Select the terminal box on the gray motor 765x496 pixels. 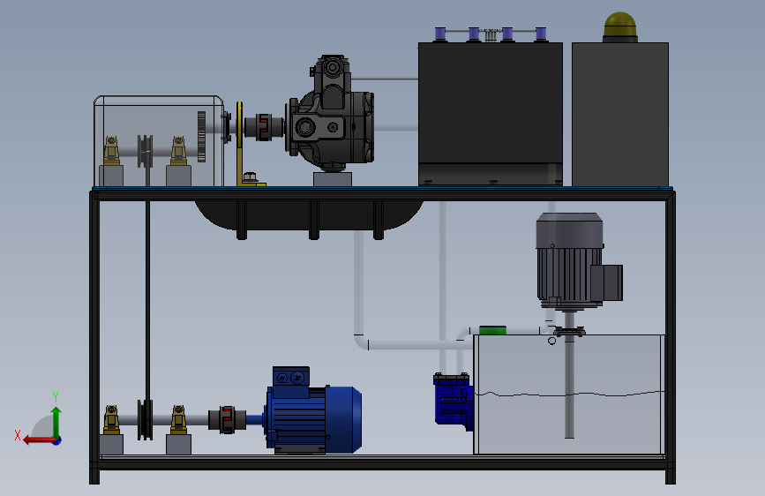click(x=606, y=282)
